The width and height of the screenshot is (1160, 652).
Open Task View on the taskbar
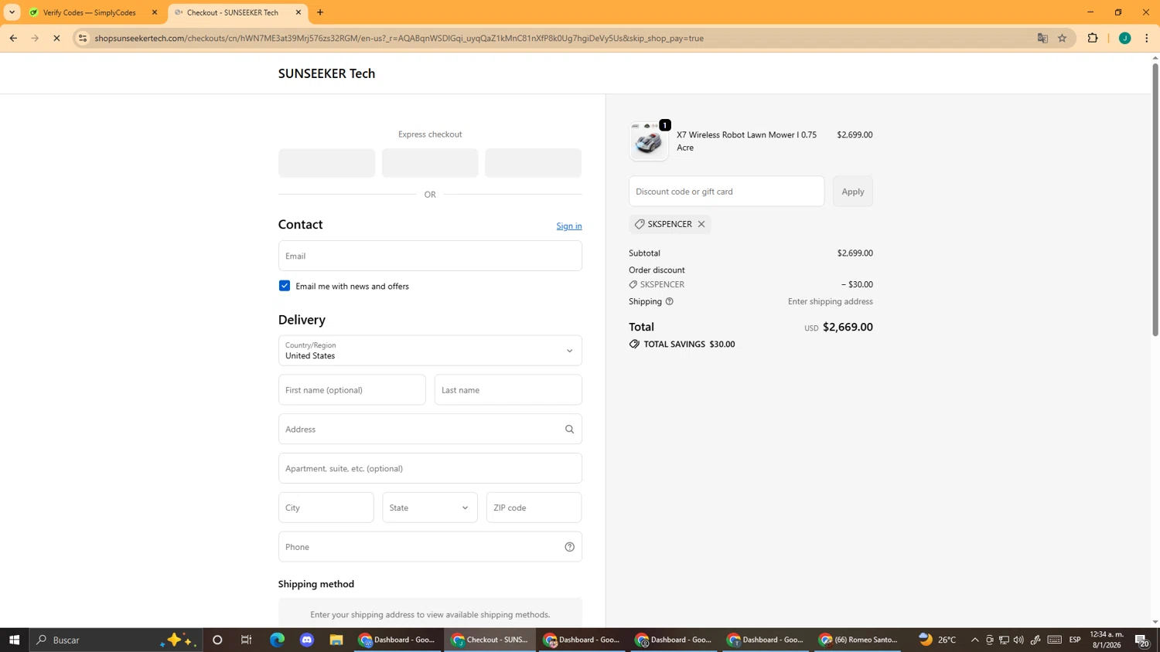247,640
